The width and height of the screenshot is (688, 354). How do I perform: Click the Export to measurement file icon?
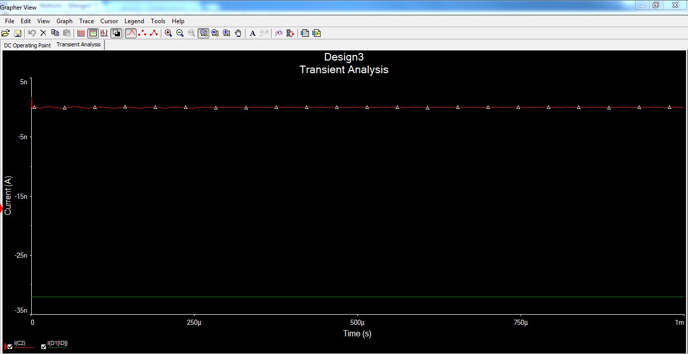click(x=317, y=33)
